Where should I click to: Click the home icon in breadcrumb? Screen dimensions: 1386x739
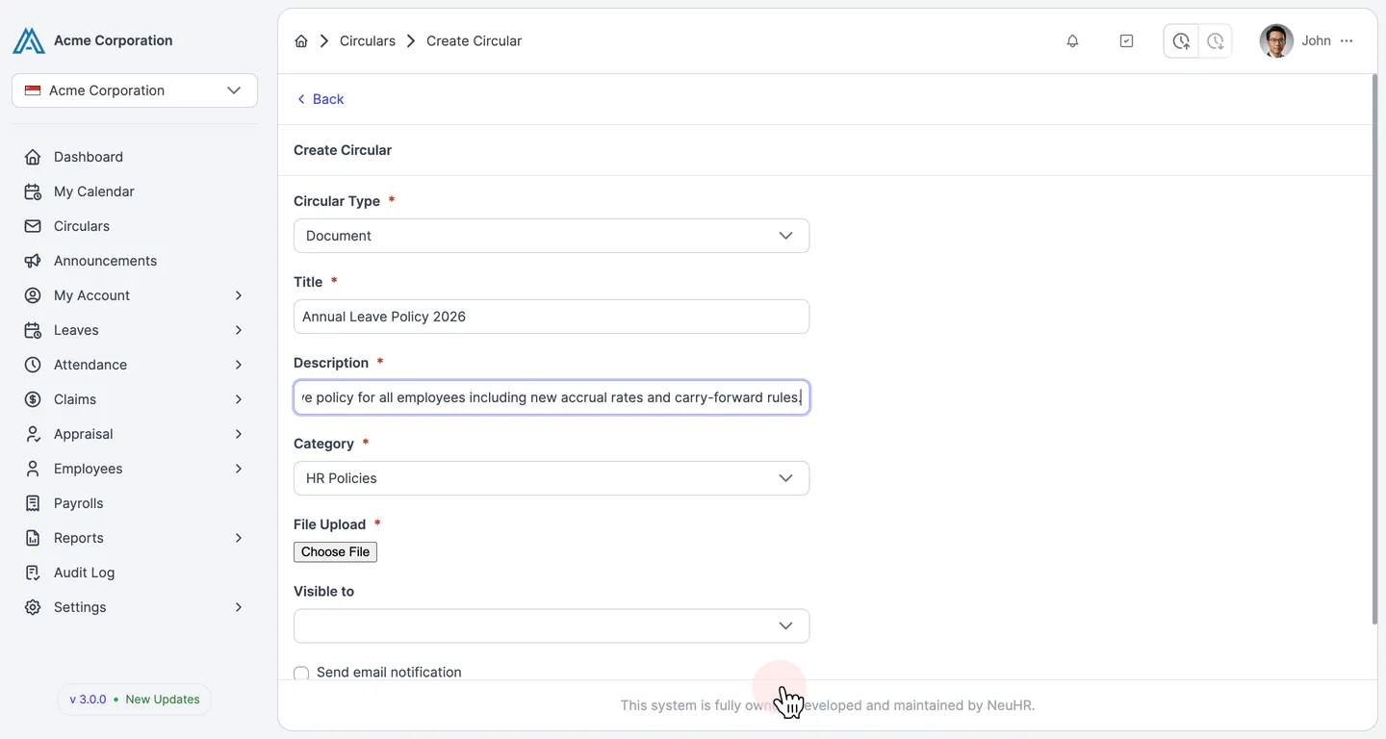301,40
